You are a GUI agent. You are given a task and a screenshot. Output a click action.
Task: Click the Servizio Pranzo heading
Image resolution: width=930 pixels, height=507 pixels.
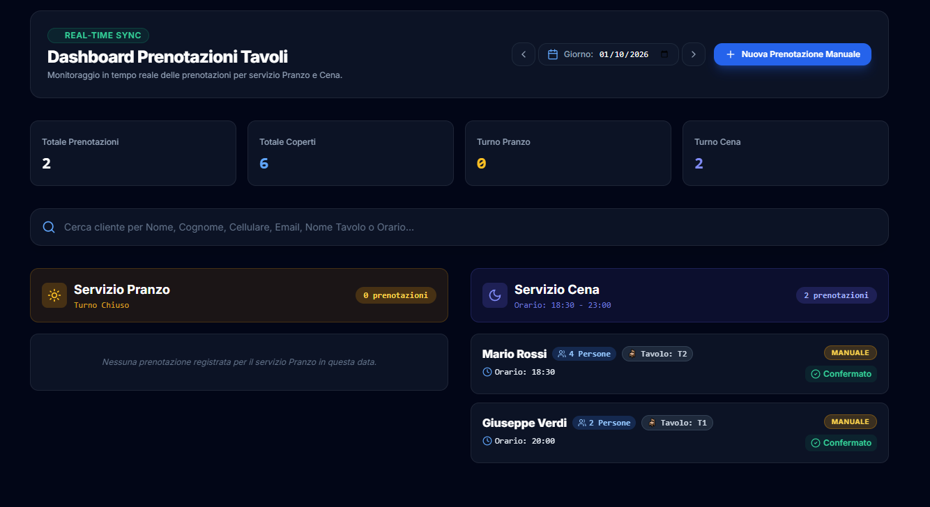[122, 290]
